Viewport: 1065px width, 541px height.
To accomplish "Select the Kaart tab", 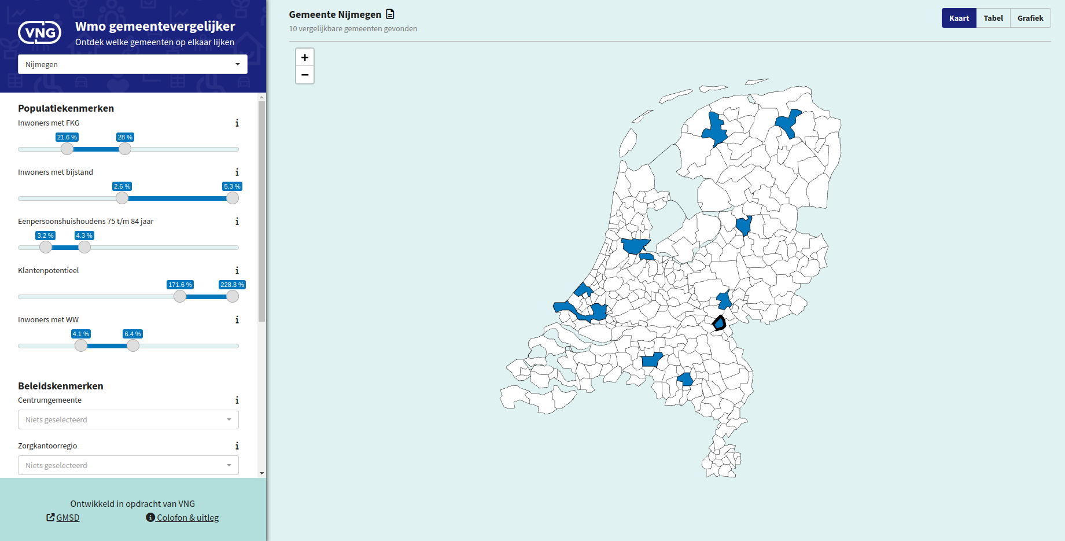I will pyautogui.click(x=959, y=18).
